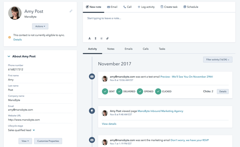This screenshot has height=147, width=240.
Task: Select the New note tab
Action: coord(93,7)
